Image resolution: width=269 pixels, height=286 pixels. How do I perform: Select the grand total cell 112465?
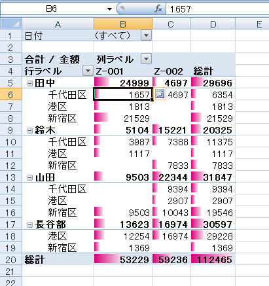click(213, 259)
